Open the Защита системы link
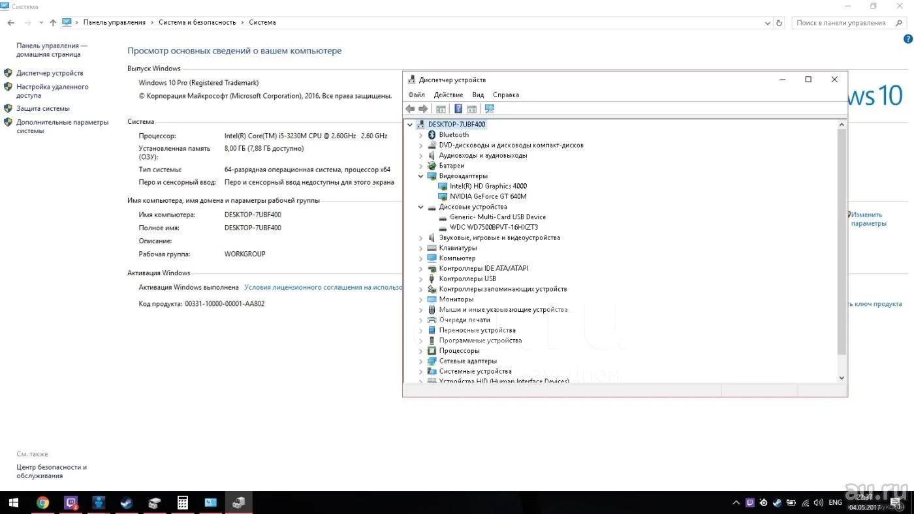Screen dimensions: 914x514 [x=43, y=108]
